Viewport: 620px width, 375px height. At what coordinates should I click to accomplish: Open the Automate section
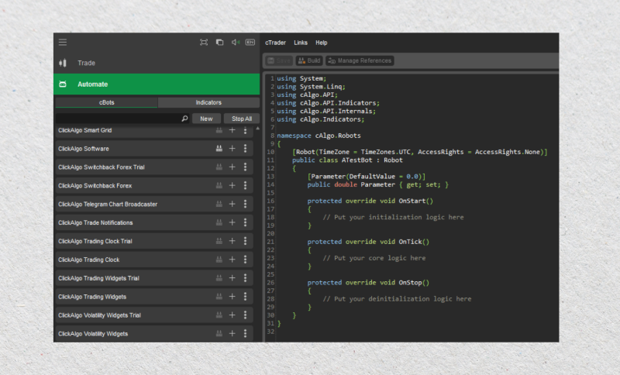[x=157, y=84]
